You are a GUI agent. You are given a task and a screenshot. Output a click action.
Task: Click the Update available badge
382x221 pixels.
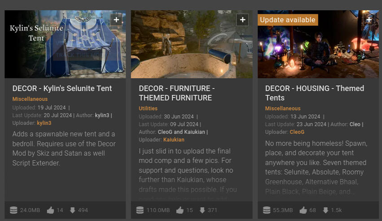pos(288,20)
